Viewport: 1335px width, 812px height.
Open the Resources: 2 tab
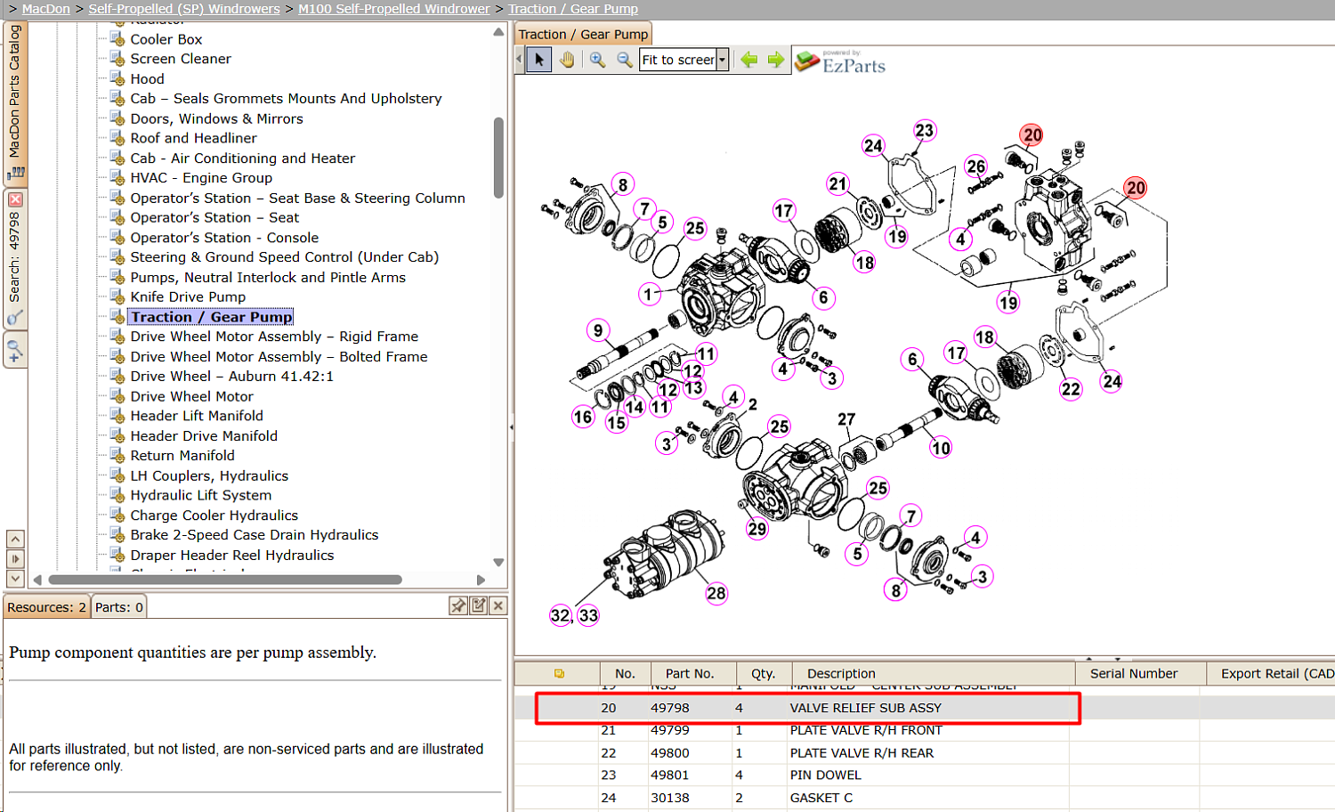coord(46,607)
